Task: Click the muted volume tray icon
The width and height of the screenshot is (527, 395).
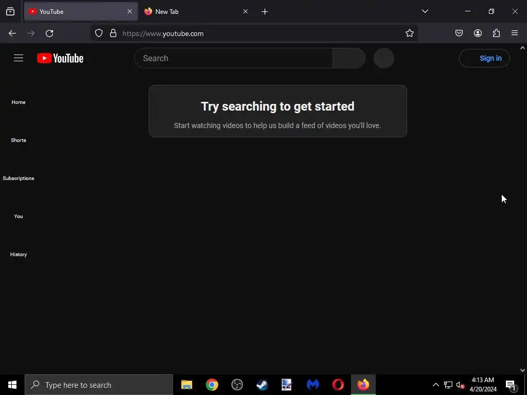Action: pos(460,385)
